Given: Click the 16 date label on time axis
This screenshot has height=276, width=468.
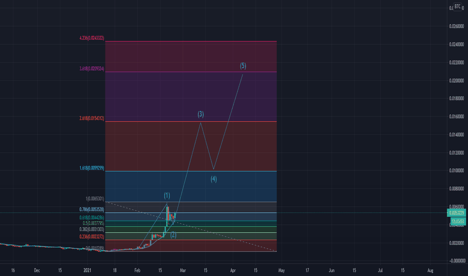Looking at the screenshot, I should click(x=13, y=270).
